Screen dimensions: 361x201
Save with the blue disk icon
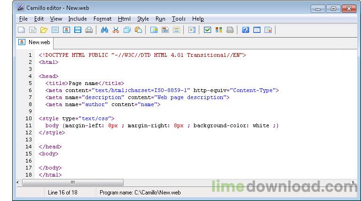78,30
